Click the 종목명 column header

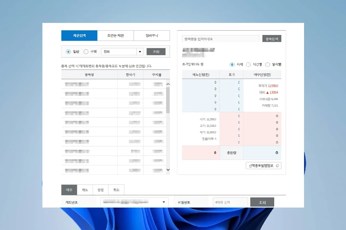[90, 75]
